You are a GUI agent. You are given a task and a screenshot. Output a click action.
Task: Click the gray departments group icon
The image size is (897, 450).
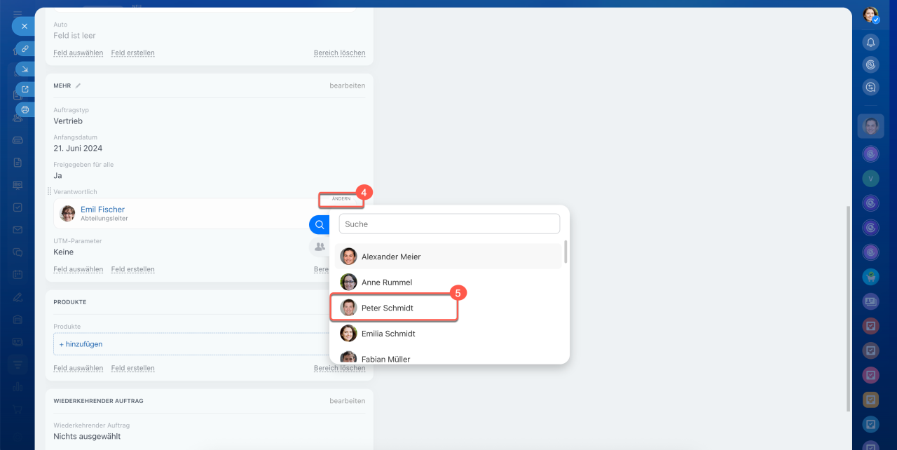pos(320,247)
